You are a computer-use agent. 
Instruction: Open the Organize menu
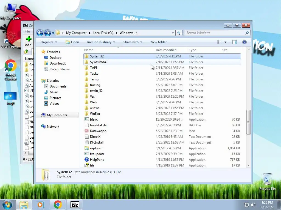coord(49,42)
